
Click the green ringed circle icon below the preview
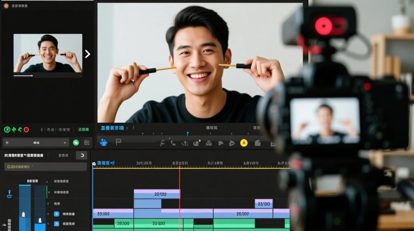click(7, 130)
